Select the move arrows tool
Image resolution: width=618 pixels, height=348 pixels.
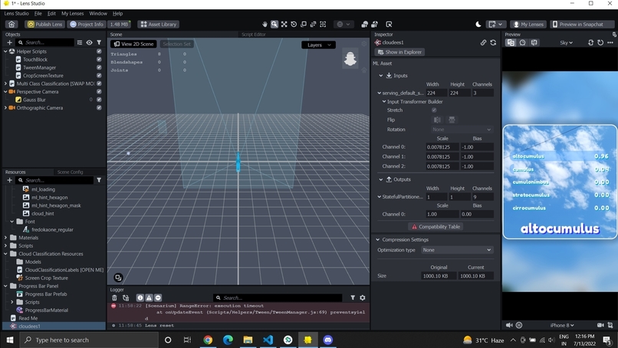(284, 24)
